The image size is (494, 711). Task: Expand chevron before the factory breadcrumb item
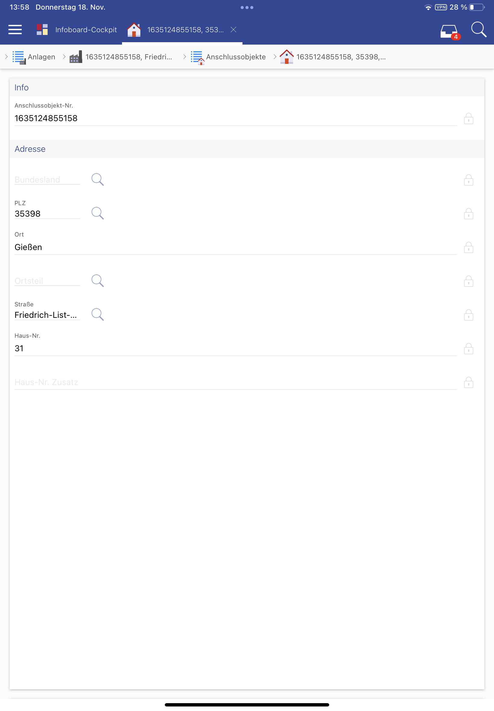click(x=64, y=57)
